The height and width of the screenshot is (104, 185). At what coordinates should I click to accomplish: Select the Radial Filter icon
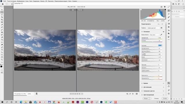(169, 27)
